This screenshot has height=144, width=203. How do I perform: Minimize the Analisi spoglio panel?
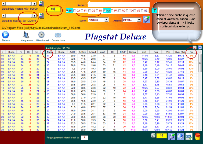[195, 48]
